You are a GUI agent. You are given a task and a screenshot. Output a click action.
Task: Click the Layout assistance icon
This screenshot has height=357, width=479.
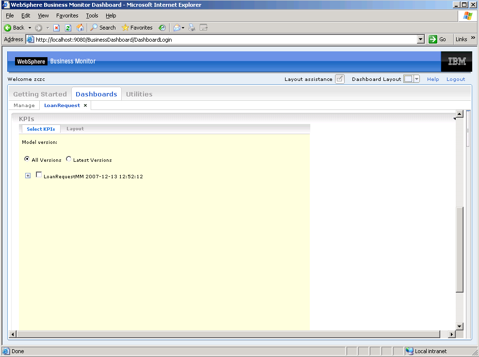(340, 79)
